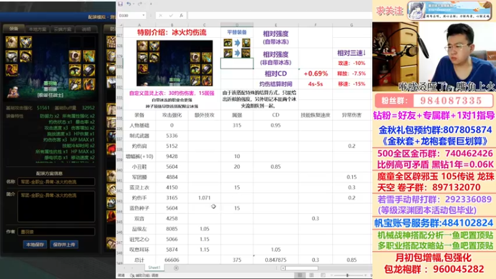Select column A header in Excel
The height and width of the screenshot is (279, 496).
click(139, 25)
